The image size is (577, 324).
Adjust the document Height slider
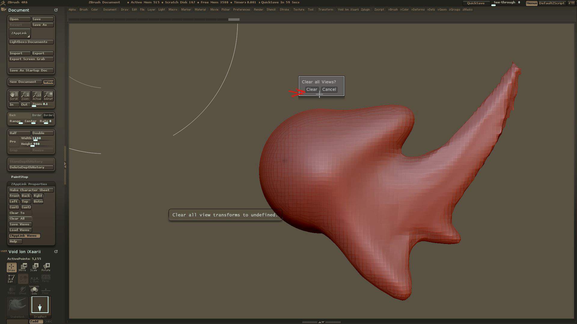click(x=37, y=144)
